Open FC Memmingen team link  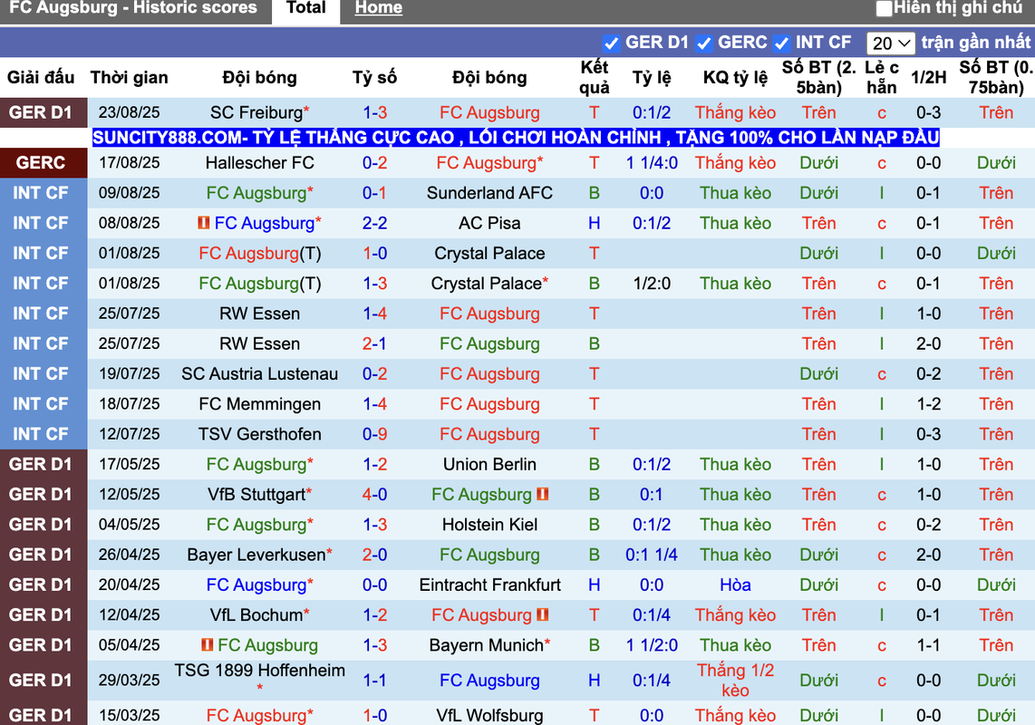click(259, 404)
